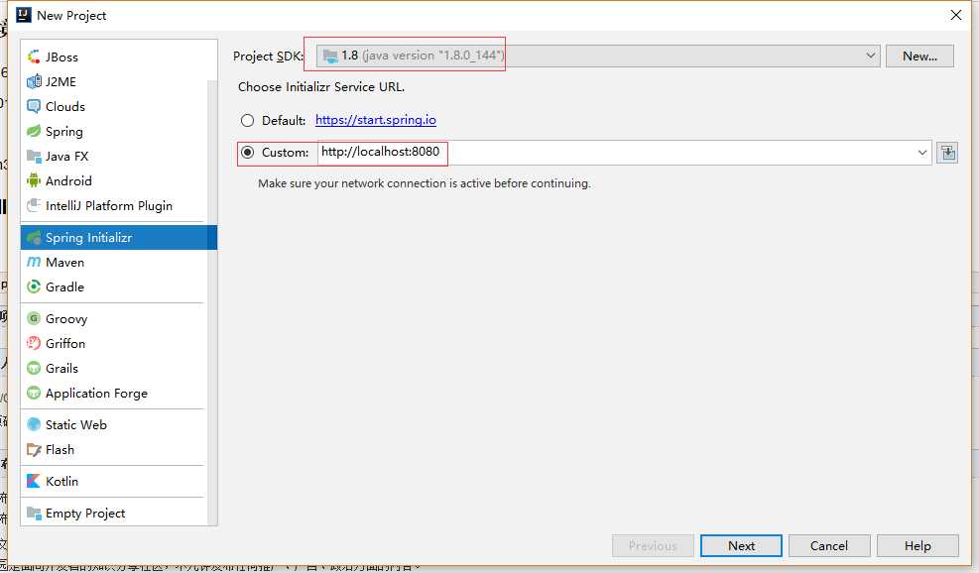Click the Clouds project icon
979x573 pixels.
tap(34, 107)
